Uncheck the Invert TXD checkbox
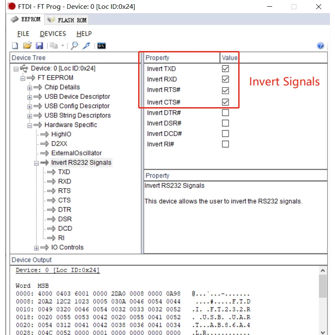This screenshot has width=335, height=335. click(225, 69)
